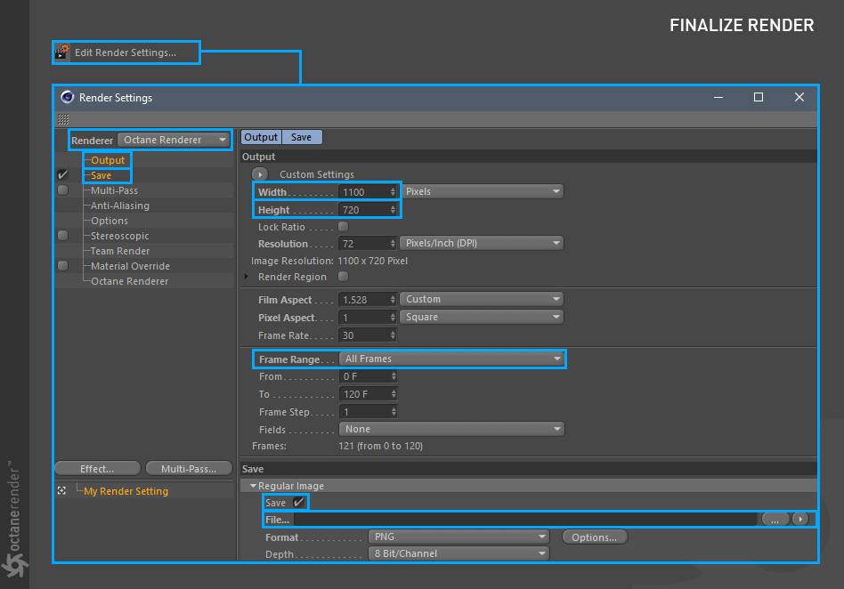844x589 pixels.
Task: Toggle the Render Region checkbox
Action: pos(343,276)
